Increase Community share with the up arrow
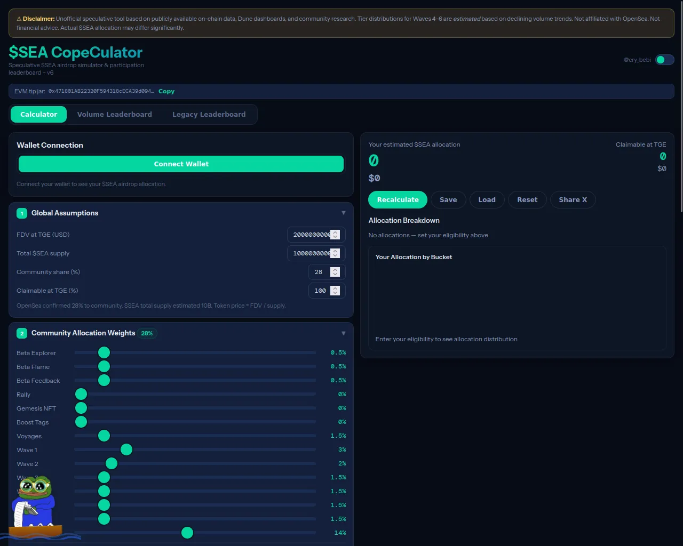The image size is (683, 546). click(335, 270)
